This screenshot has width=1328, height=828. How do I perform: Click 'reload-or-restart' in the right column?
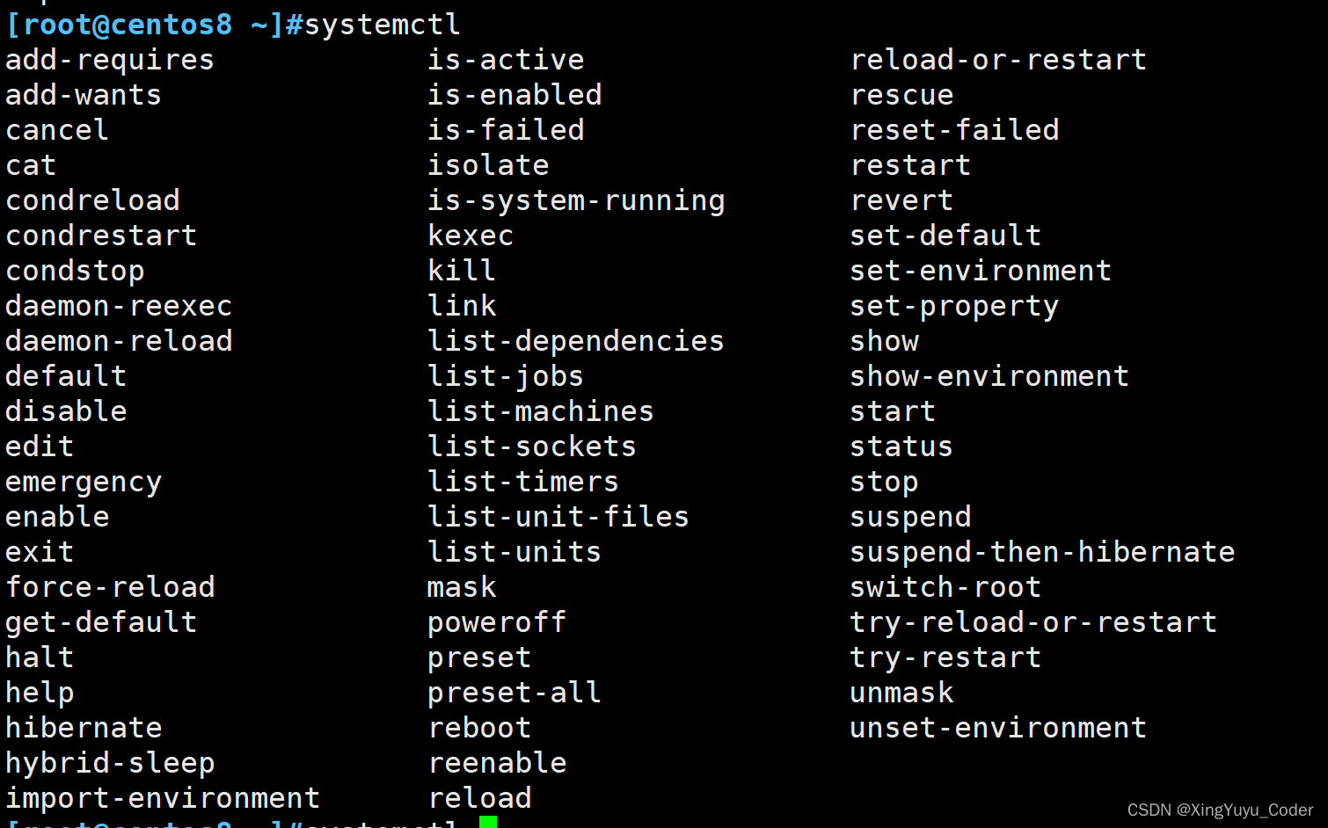point(998,60)
